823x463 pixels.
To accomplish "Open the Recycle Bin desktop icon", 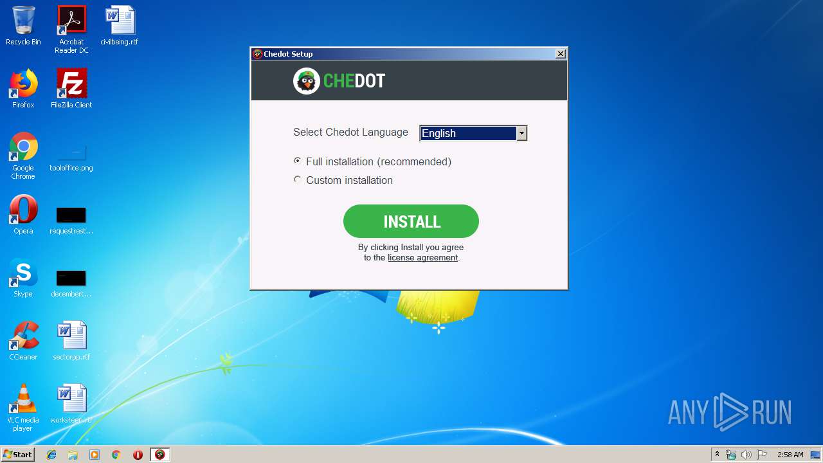I will click(x=23, y=26).
